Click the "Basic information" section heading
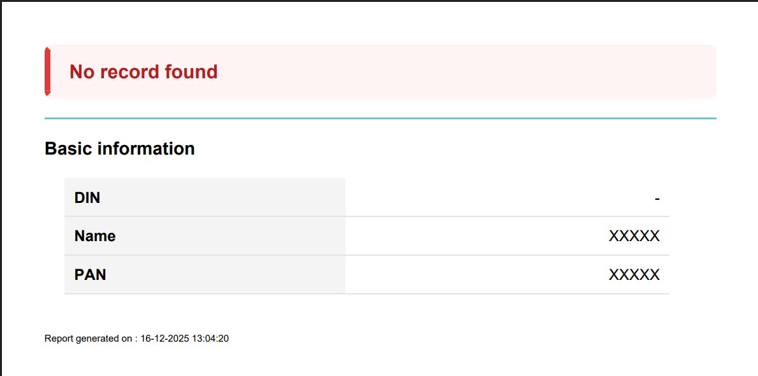Image resolution: width=758 pixels, height=376 pixels. pos(119,149)
